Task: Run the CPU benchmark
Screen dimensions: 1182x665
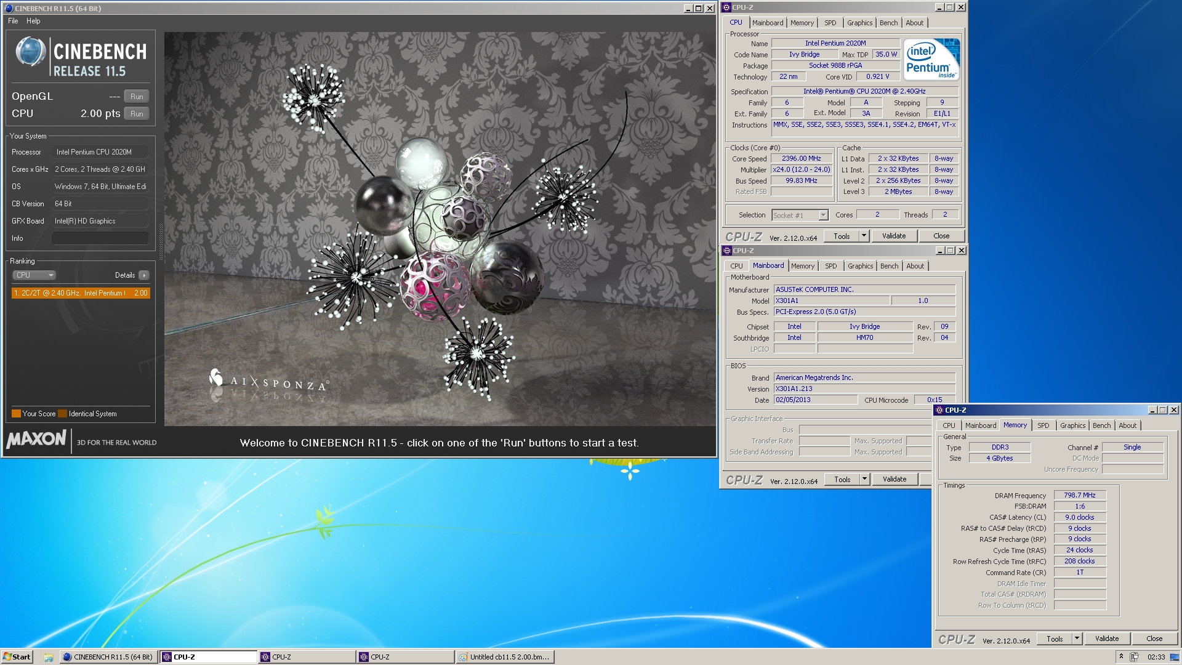Action: tap(137, 114)
